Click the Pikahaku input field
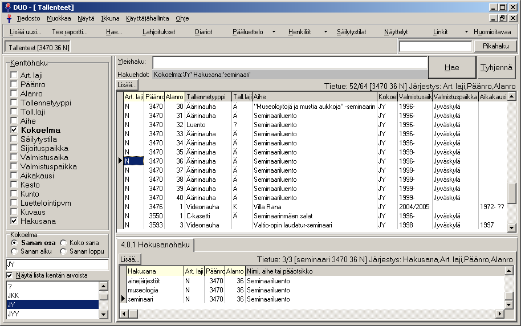Viewport: 521px width, 326px height. point(435,47)
